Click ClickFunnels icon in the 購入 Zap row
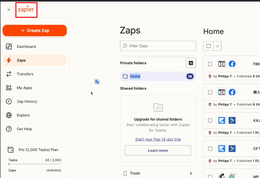260x178 pixels. pos(222,92)
